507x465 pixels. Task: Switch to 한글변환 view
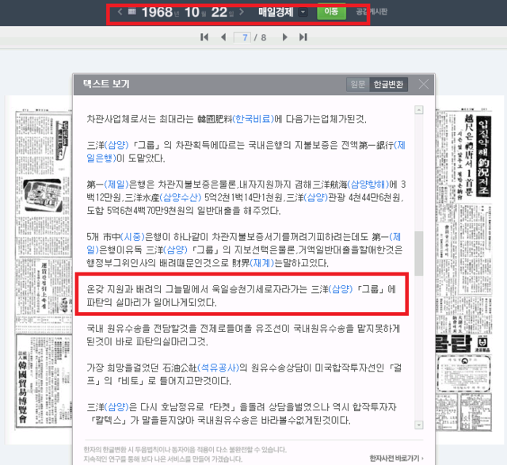[388, 85]
